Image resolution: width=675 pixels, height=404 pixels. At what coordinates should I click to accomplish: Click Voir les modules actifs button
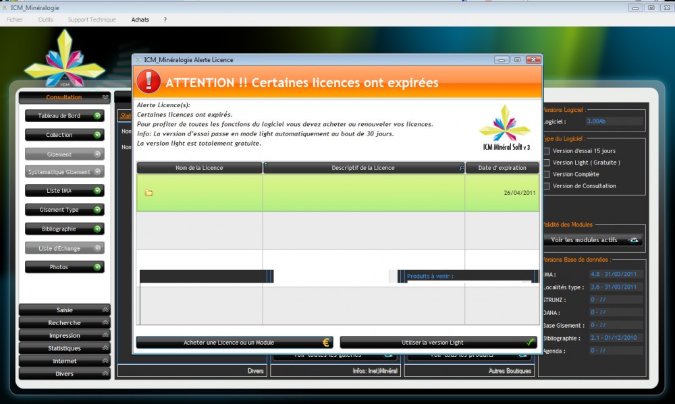pos(593,240)
